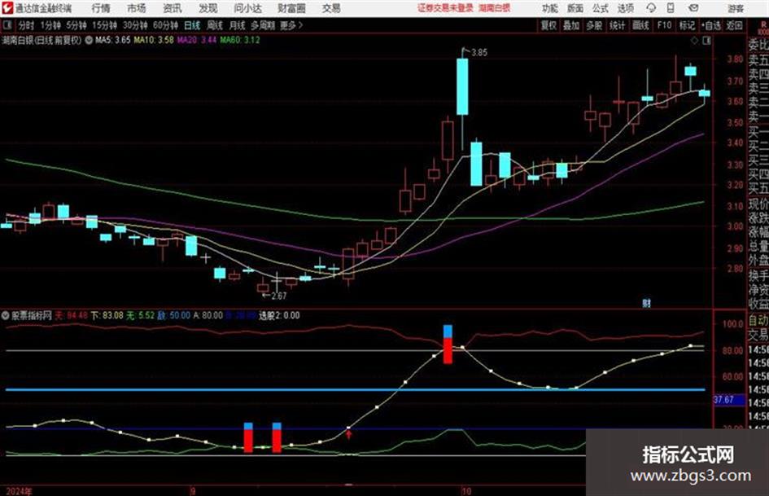Click the 复权 button
769x496 pixels.
548,25
